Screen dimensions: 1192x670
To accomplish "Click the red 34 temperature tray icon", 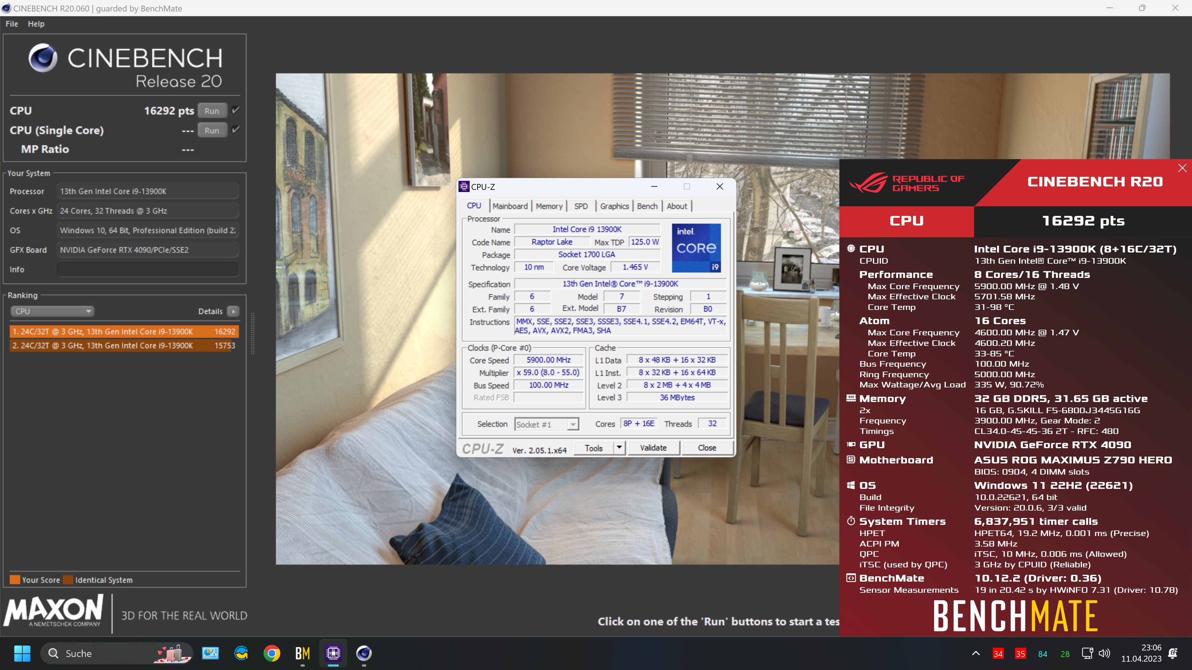I will [x=998, y=654].
